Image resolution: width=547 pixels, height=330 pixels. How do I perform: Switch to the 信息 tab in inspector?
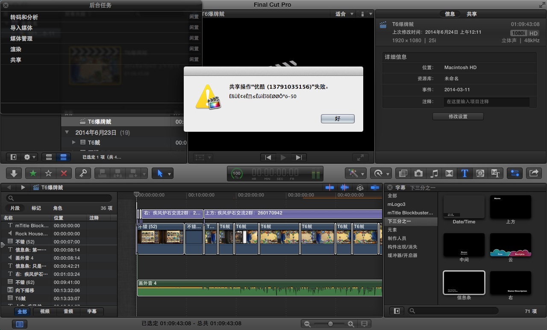pyautogui.click(x=450, y=14)
